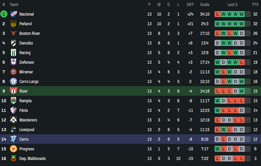
Task: Click the Racing club badge icon
Action: pyautogui.click(x=13, y=53)
